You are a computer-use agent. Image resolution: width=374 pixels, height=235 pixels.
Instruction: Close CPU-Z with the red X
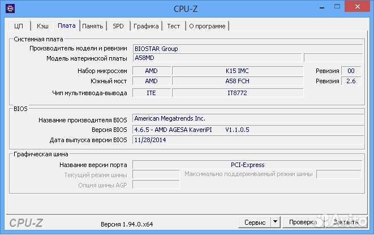[x=357, y=6]
